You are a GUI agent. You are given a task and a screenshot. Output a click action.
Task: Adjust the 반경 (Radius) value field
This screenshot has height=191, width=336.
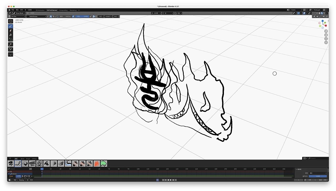click(65, 16)
